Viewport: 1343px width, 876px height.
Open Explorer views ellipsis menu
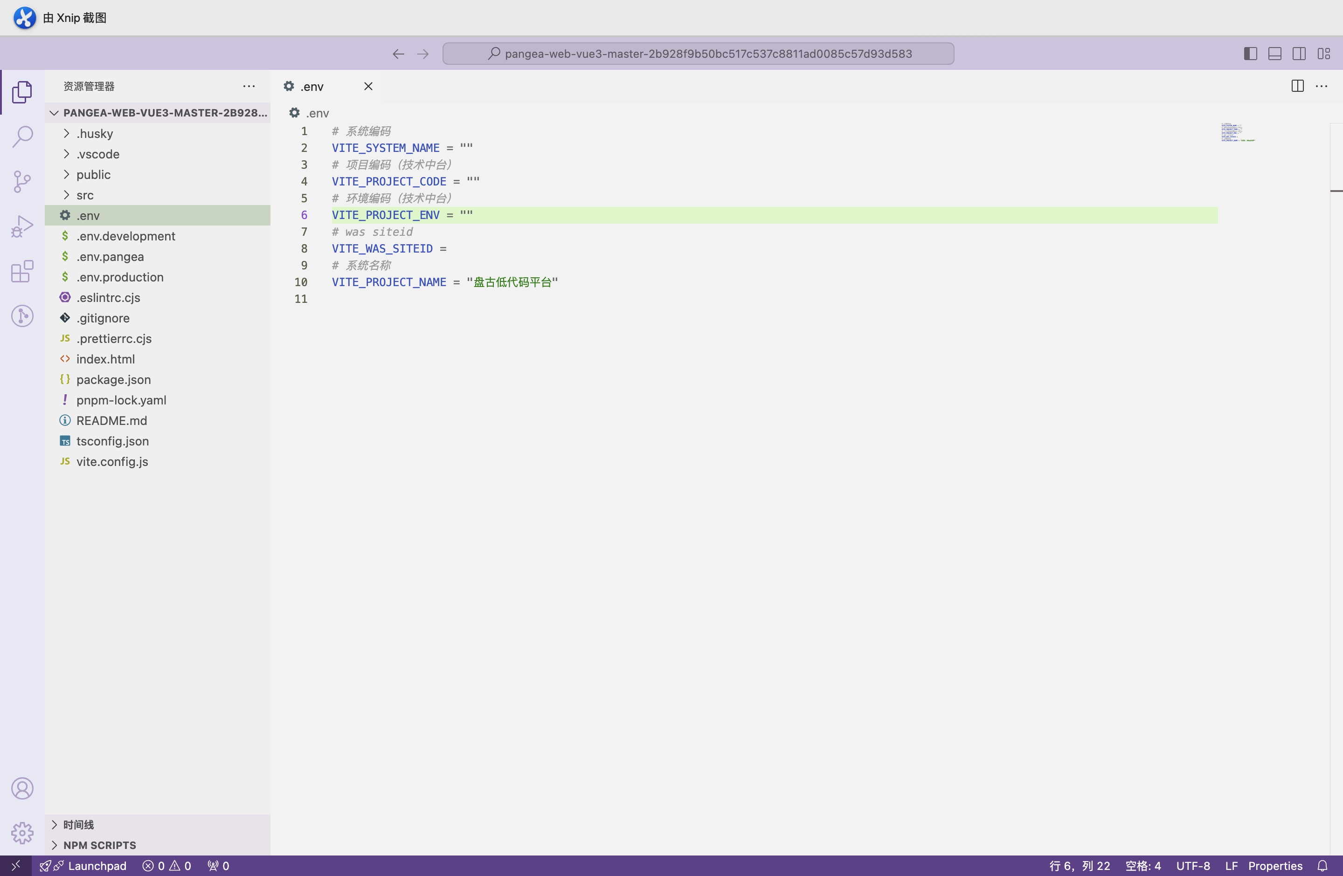(249, 86)
